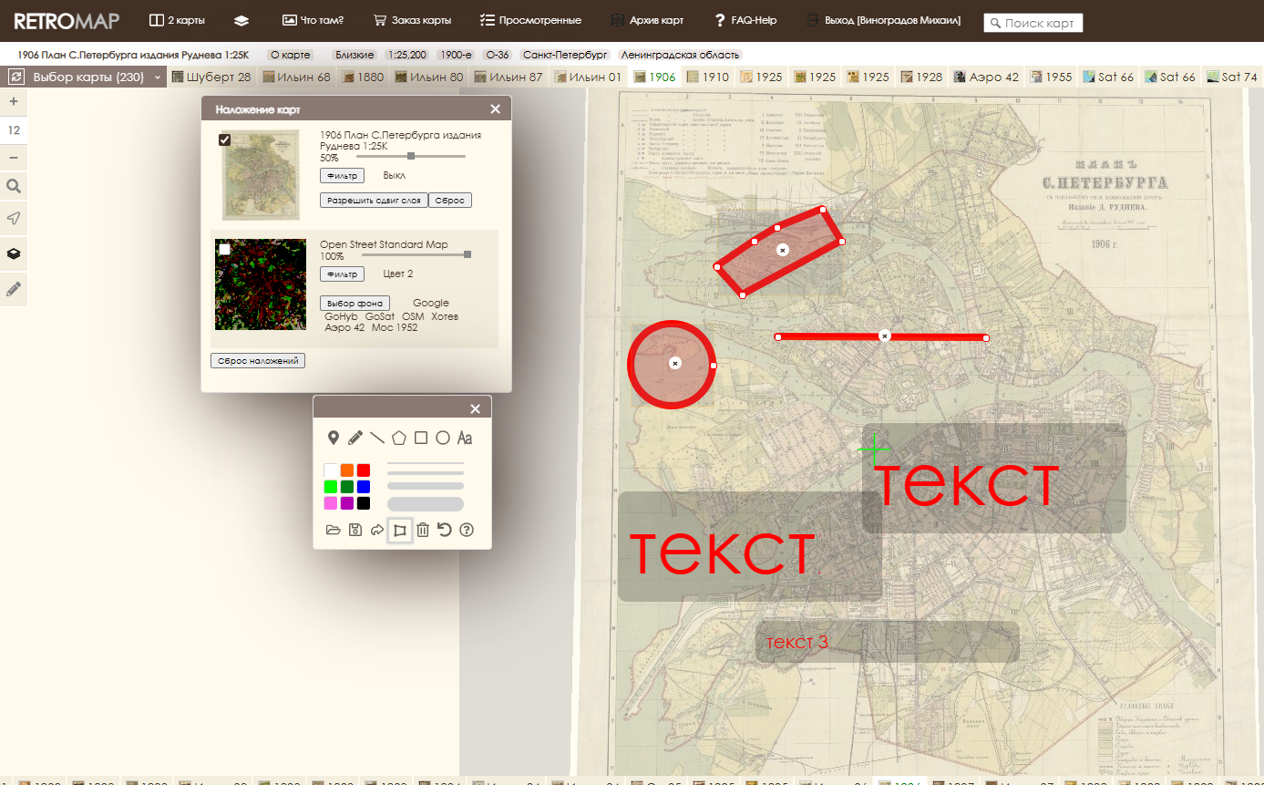The image size is (1264, 785).
Task: Uncheck the 1906 План С.Петербурга layer checkbox
Action: click(x=224, y=139)
